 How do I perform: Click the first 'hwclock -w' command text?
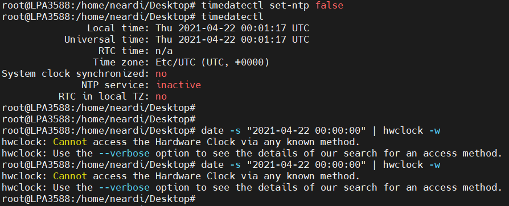point(412,131)
